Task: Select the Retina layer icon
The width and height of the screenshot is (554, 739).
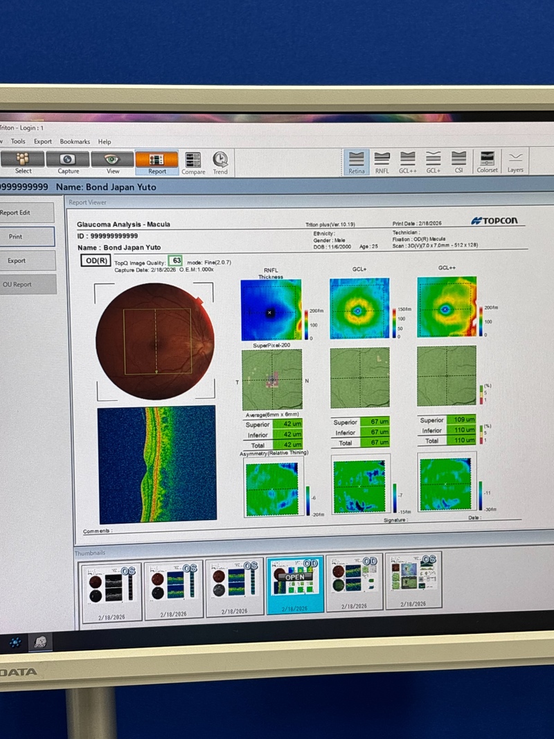Action: [357, 160]
